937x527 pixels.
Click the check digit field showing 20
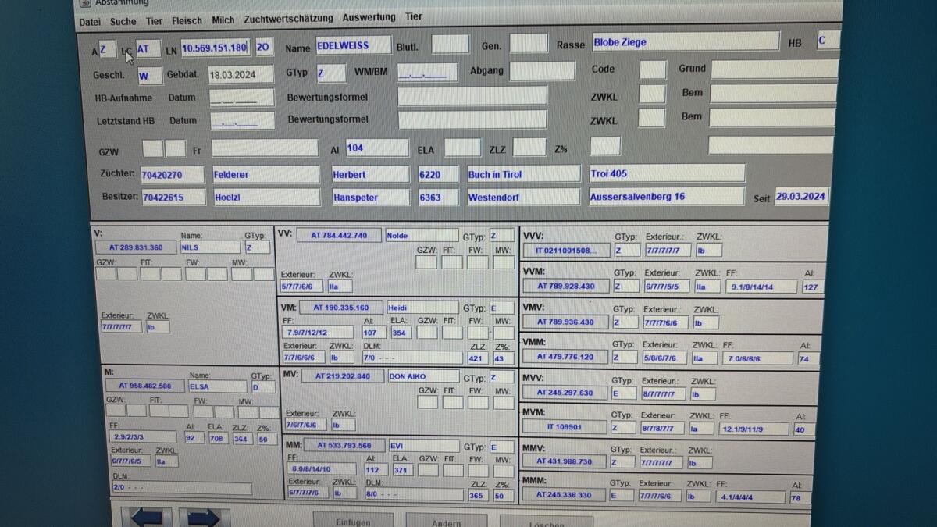[264, 48]
